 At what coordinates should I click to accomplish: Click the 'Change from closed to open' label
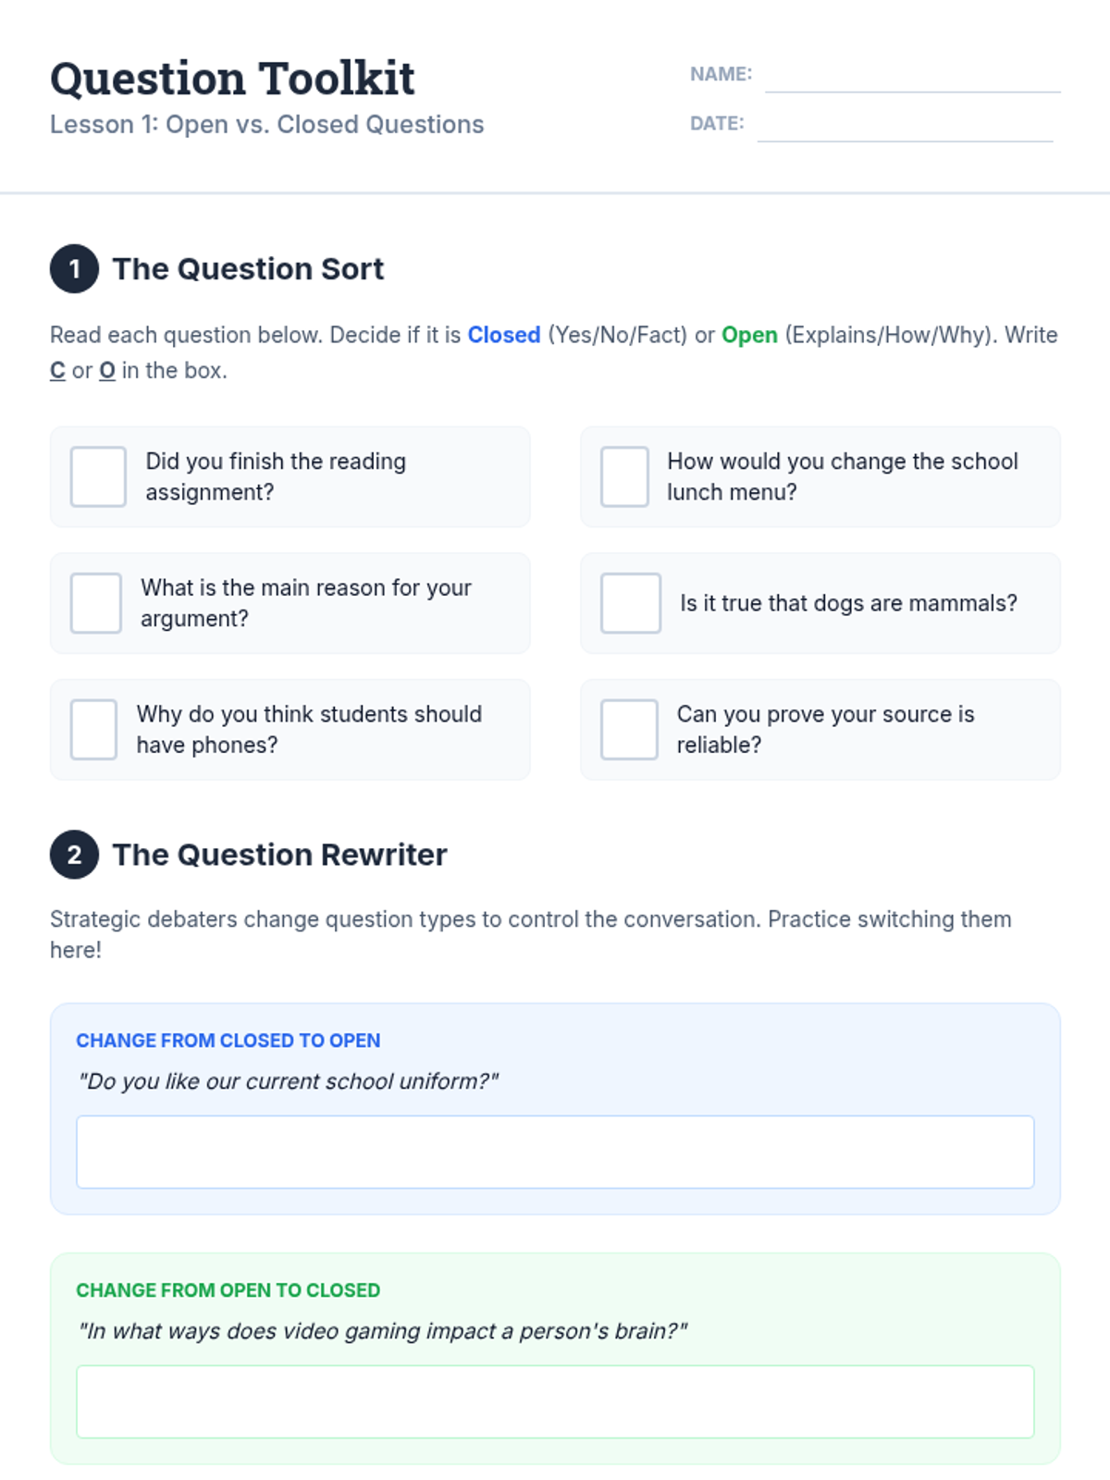[x=228, y=1041]
